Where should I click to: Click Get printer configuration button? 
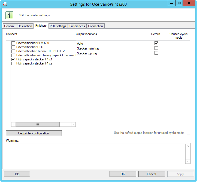(x=34, y=133)
